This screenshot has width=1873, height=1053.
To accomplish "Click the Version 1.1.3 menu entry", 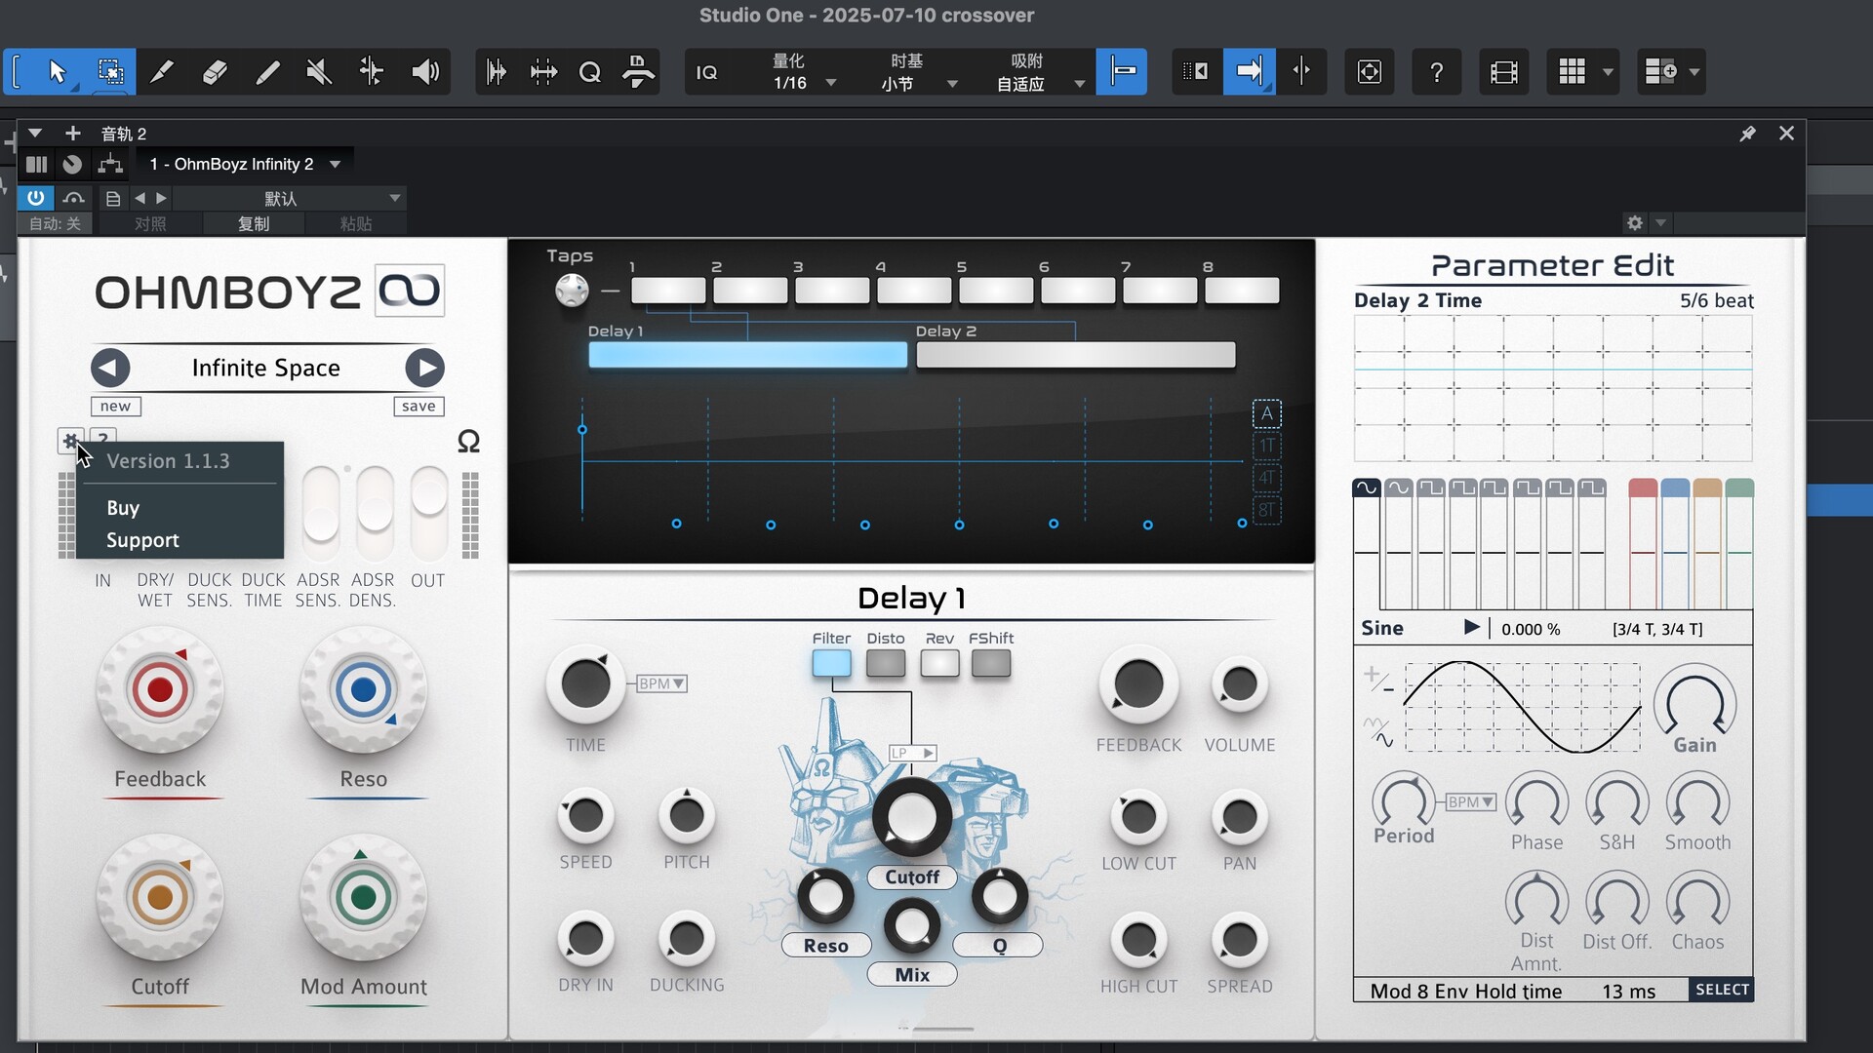I will click(168, 461).
